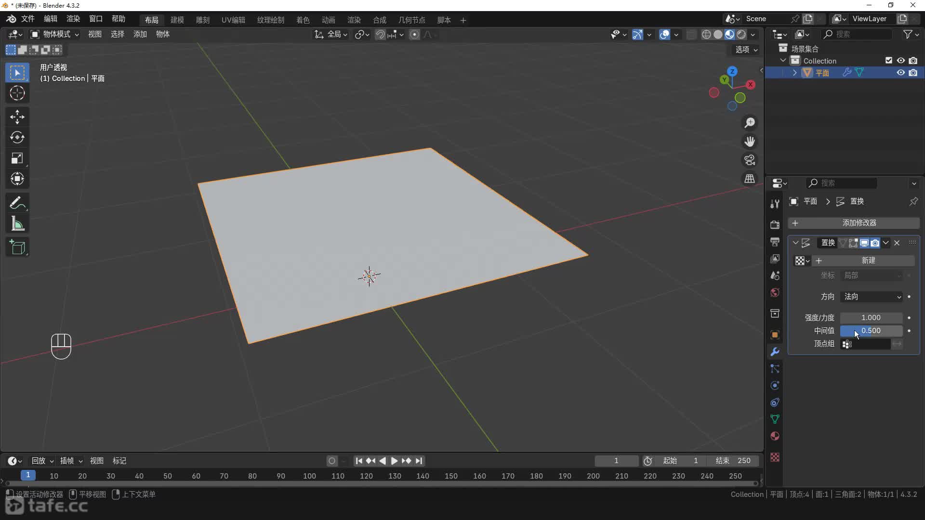Viewport: 925px width, 520px height.
Task: Disable 平面 in renders camera icon
Action: pyautogui.click(x=913, y=73)
